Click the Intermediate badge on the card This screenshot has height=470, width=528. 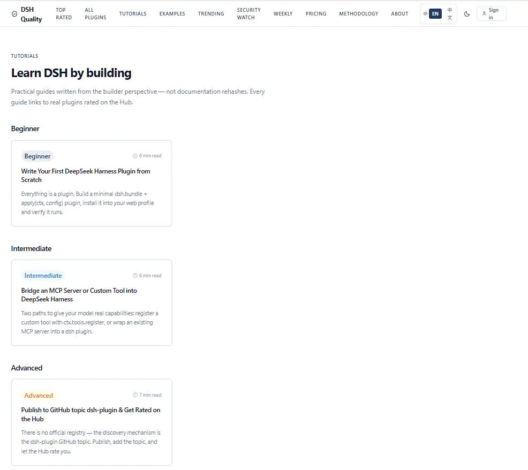tap(43, 275)
